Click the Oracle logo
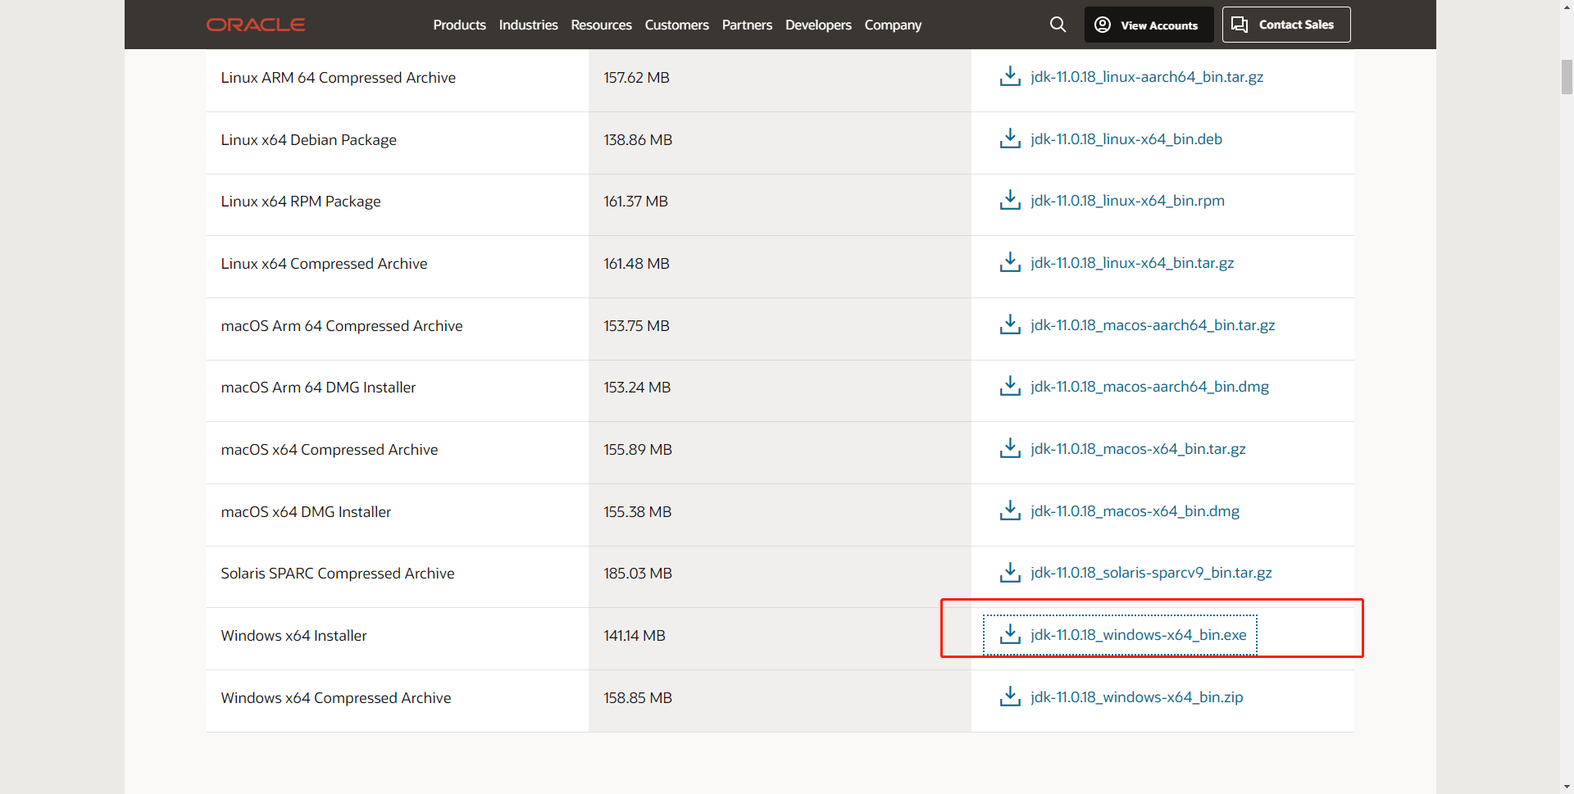Image resolution: width=1574 pixels, height=794 pixels. click(x=256, y=25)
